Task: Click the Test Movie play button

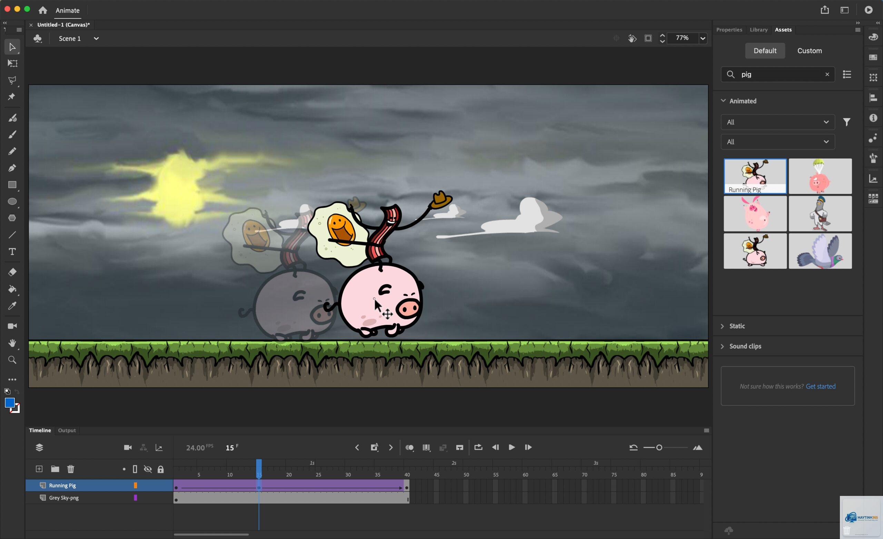Action: pos(868,10)
